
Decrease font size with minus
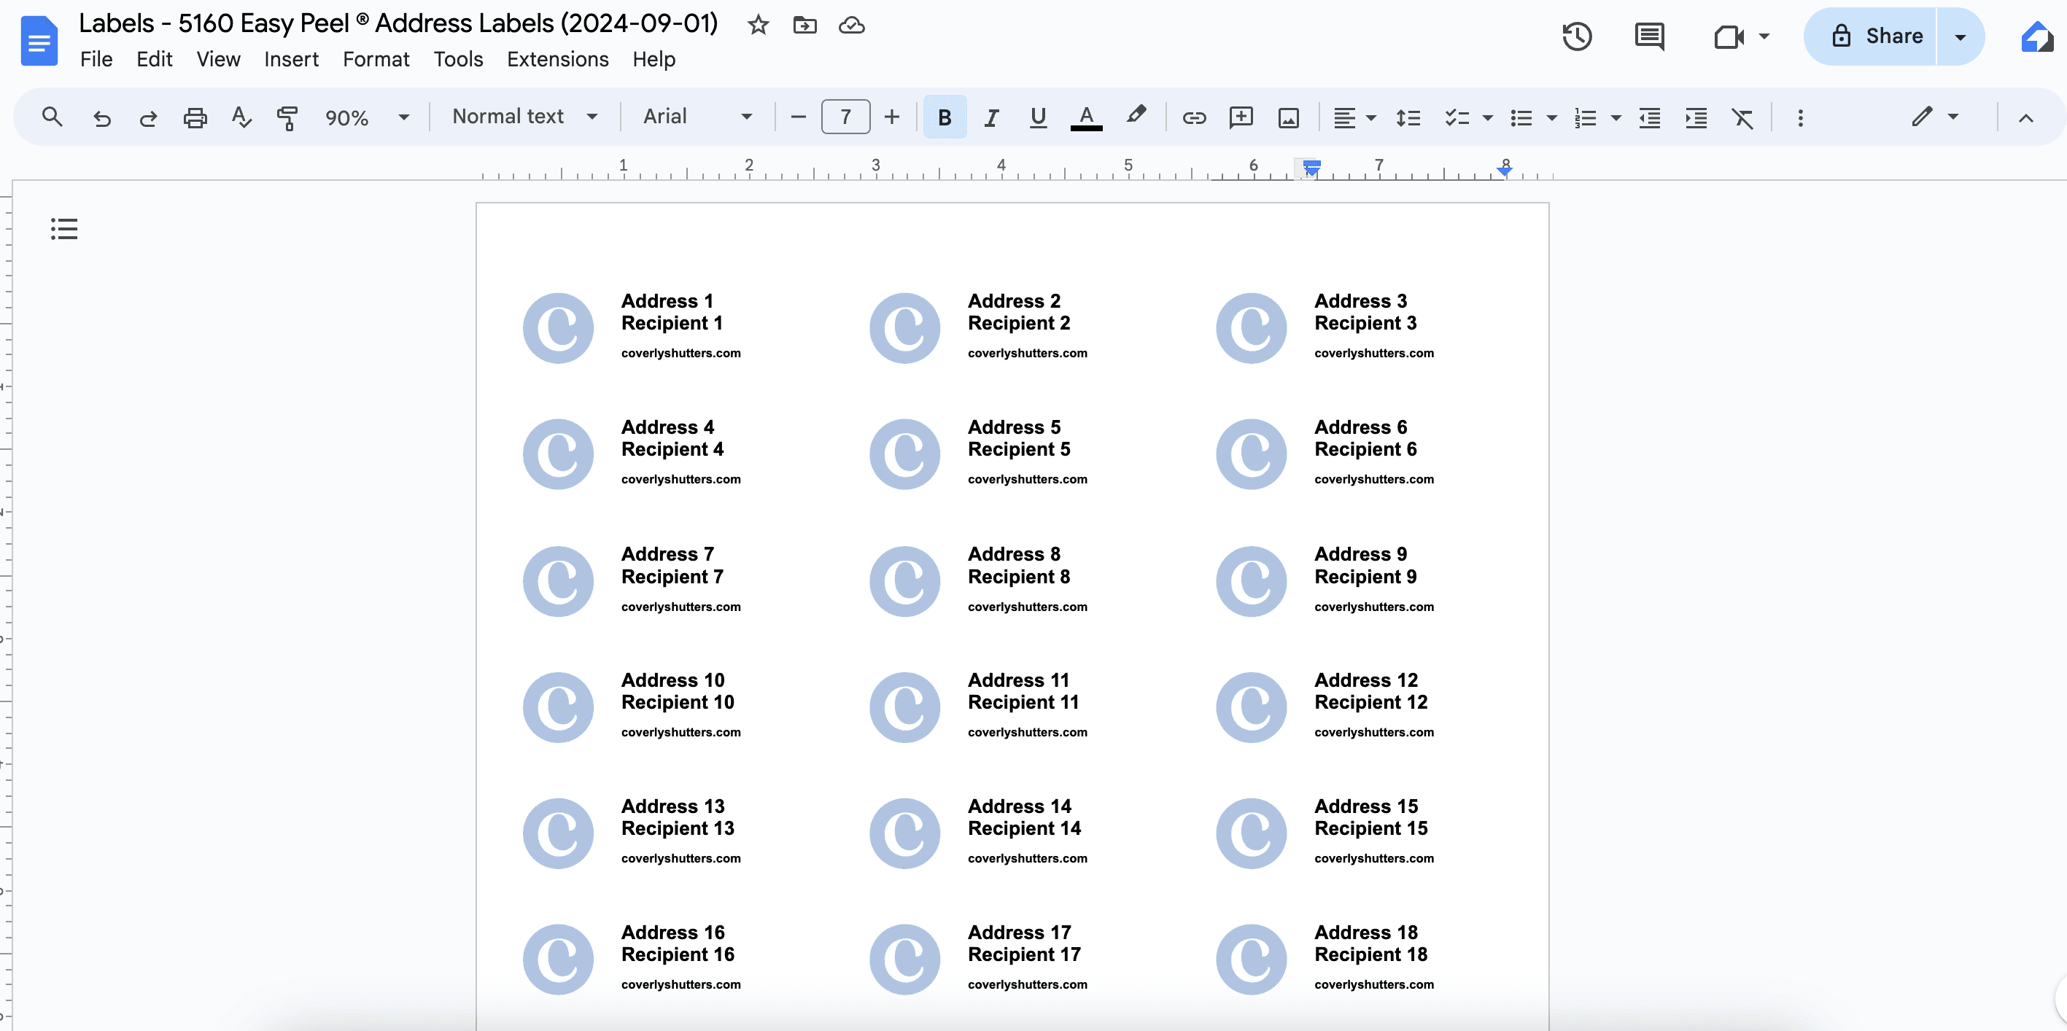pyautogui.click(x=798, y=117)
